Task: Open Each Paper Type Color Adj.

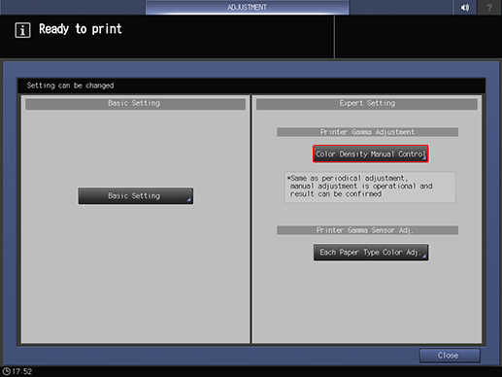Action: point(371,253)
